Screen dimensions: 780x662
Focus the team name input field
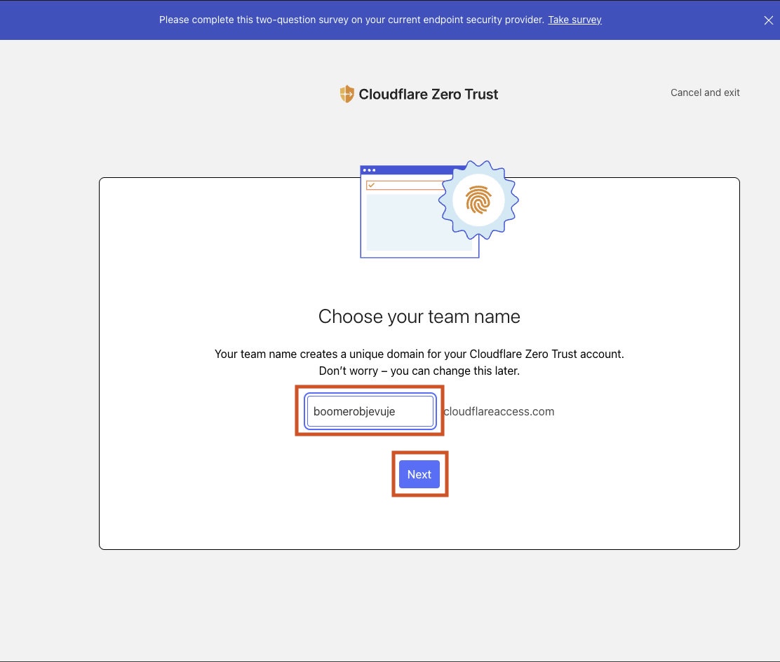[x=370, y=412]
